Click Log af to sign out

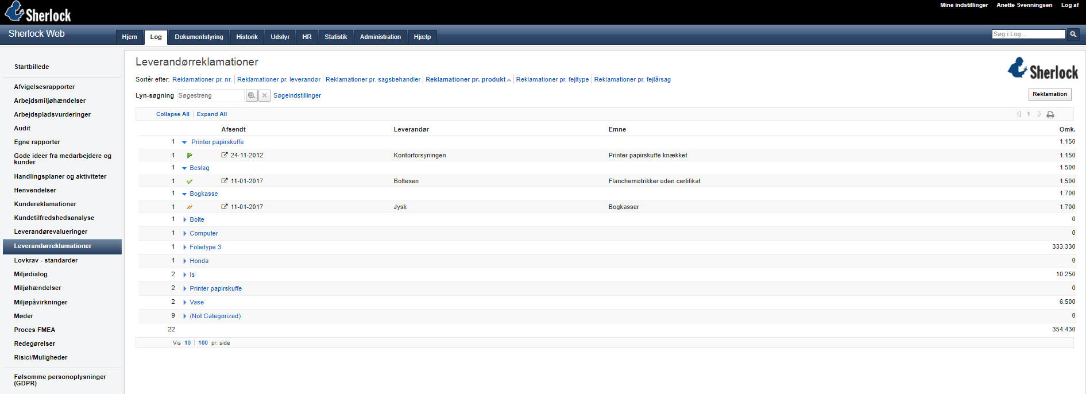tap(1070, 5)
